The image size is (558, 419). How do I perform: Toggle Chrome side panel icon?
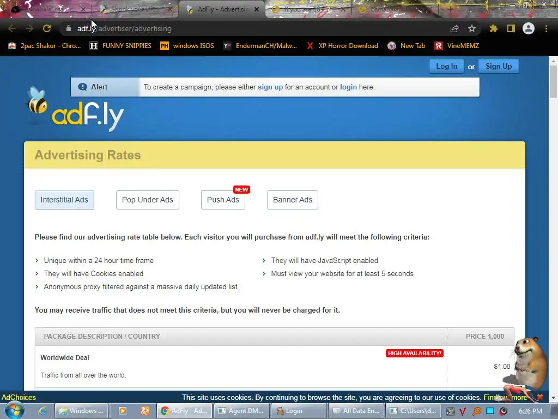point(511,28)
